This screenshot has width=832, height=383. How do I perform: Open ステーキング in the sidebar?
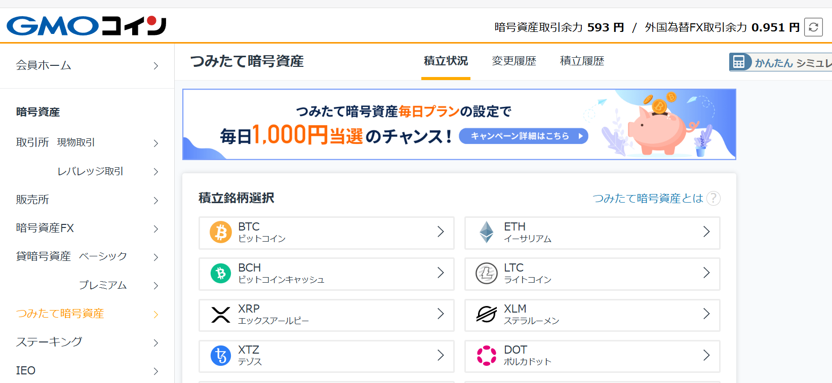pyautogui.click(x=49, y=342)
